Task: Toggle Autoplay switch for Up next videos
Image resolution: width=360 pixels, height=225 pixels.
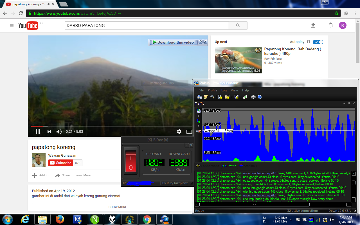Action: [x=318, y=42]
